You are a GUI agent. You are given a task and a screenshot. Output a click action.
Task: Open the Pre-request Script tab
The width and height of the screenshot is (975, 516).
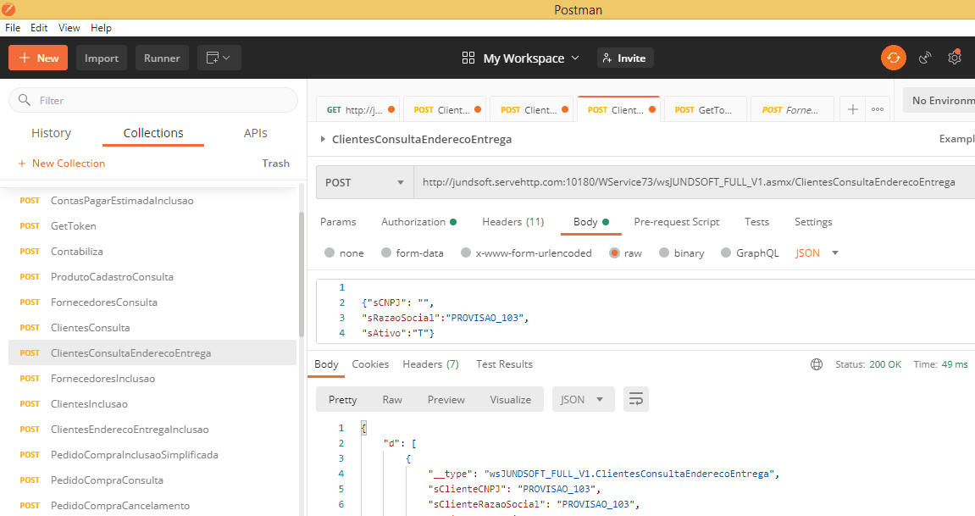pos(676,222)
